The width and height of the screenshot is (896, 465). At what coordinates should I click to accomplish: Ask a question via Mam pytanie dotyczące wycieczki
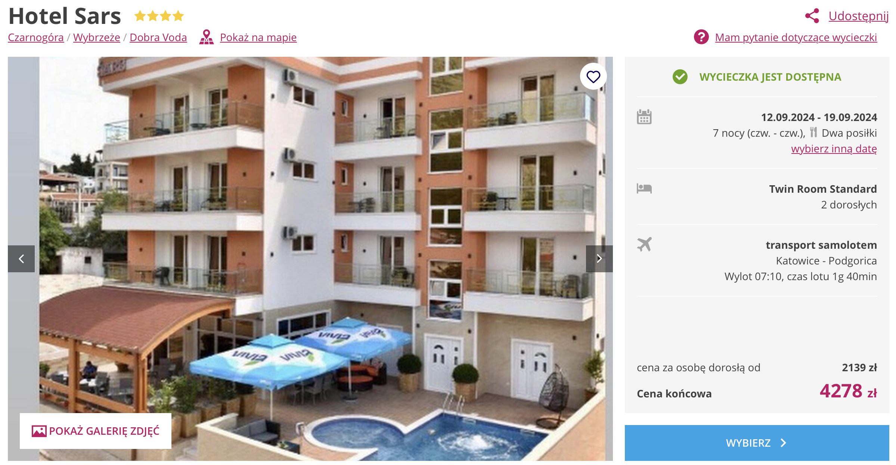coord(796,37)
